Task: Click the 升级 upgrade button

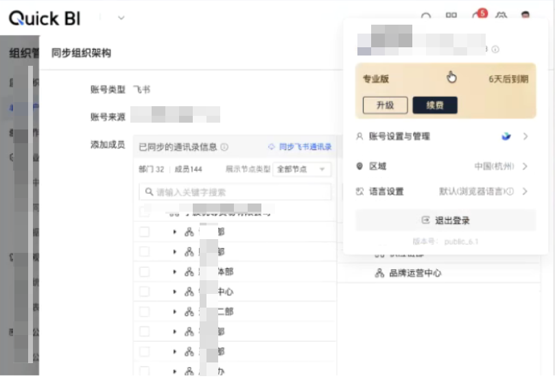Action: tap(385, 105)
